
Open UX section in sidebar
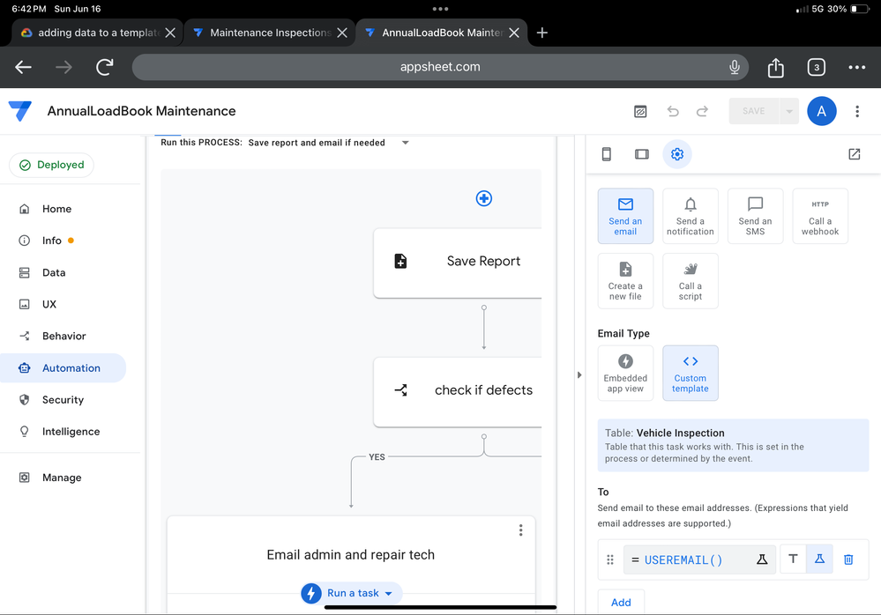click(49, 304)
